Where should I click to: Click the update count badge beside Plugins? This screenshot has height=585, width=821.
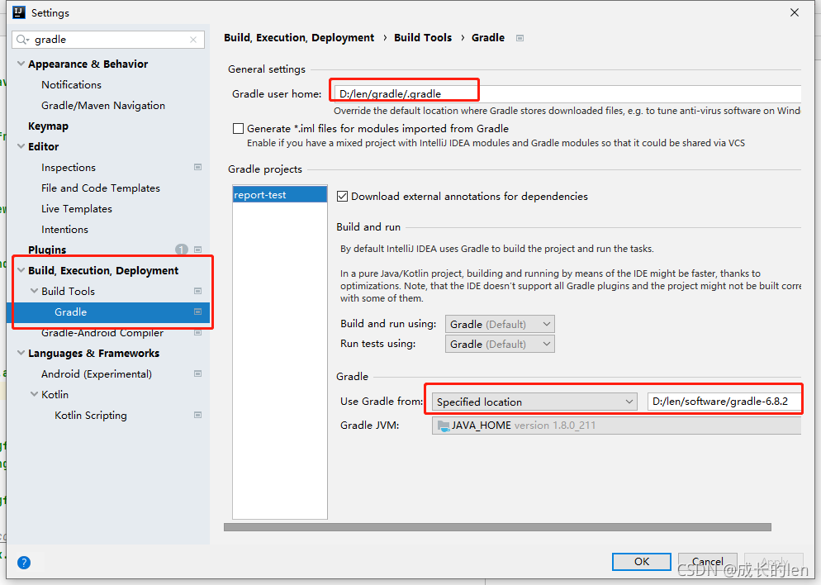pos(182,250)
